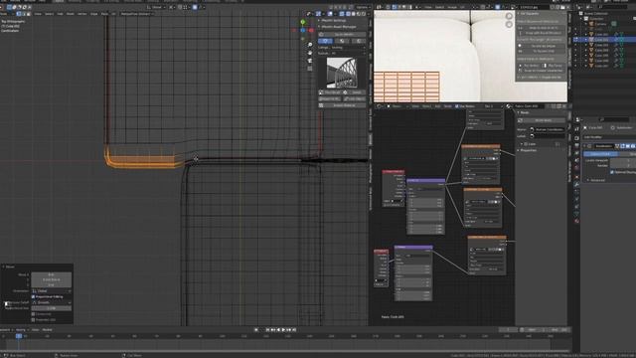Viewport: 636px width, 358px height.
Task: Toggle camera view in 3D viewport
Action: pyautogui.click(x=310, y=61)
